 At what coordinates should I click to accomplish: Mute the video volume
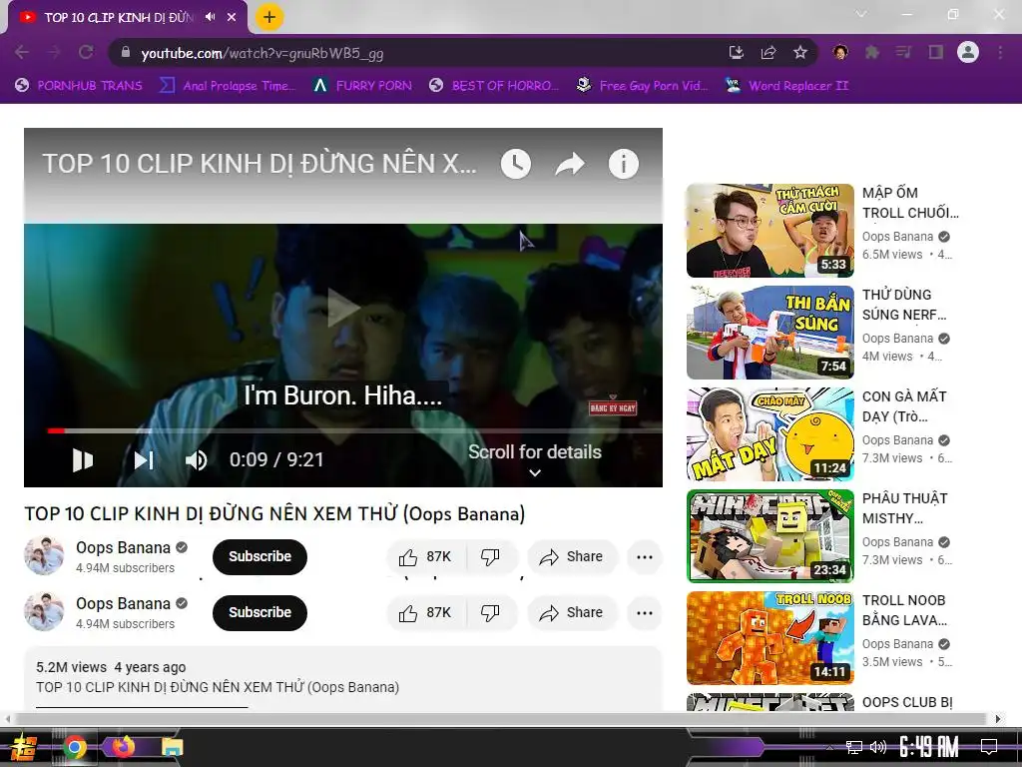(197, 459)
